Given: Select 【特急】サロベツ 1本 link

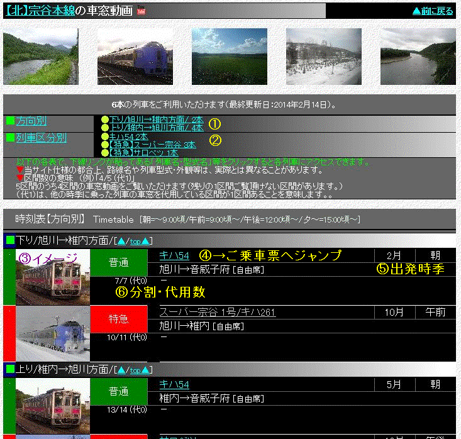Looking at the screenshot, I should [x=144, y=153].
